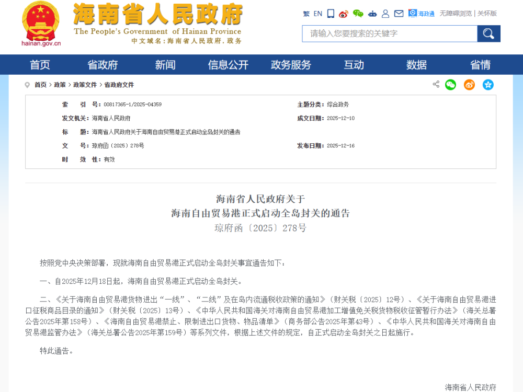The height and width of the screenshot is (392, 523).
Task: Focus the keyword search input field
Action: [390, 34]
